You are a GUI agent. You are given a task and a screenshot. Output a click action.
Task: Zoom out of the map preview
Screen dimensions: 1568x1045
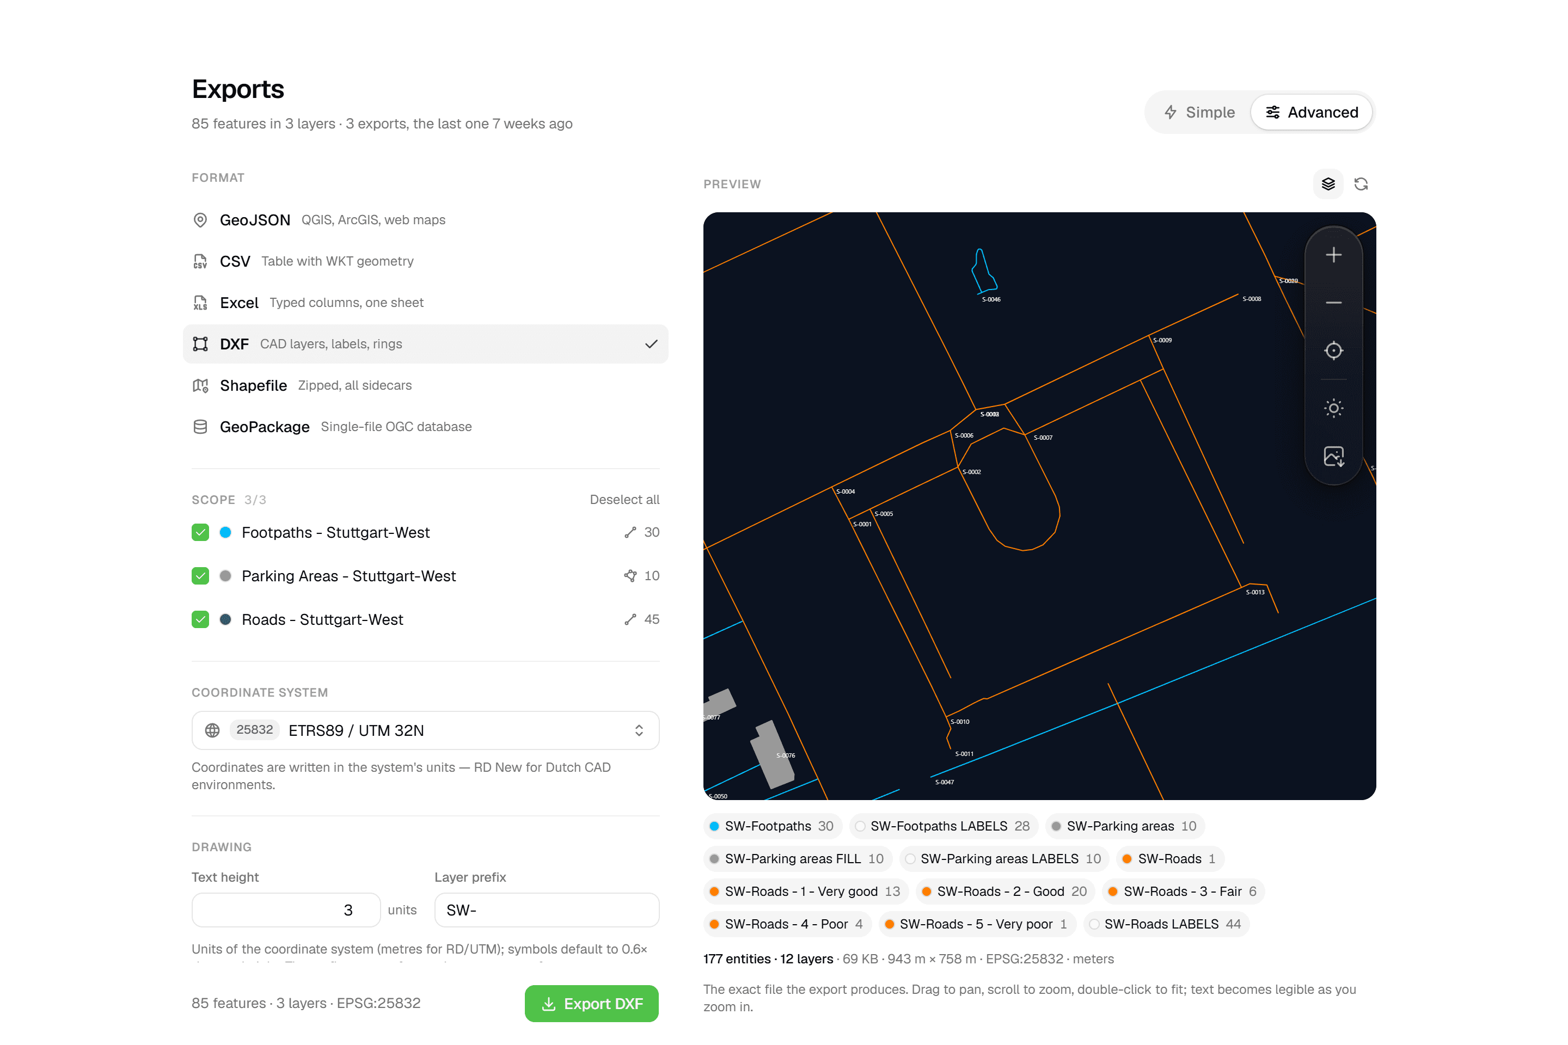[1333, 303]
